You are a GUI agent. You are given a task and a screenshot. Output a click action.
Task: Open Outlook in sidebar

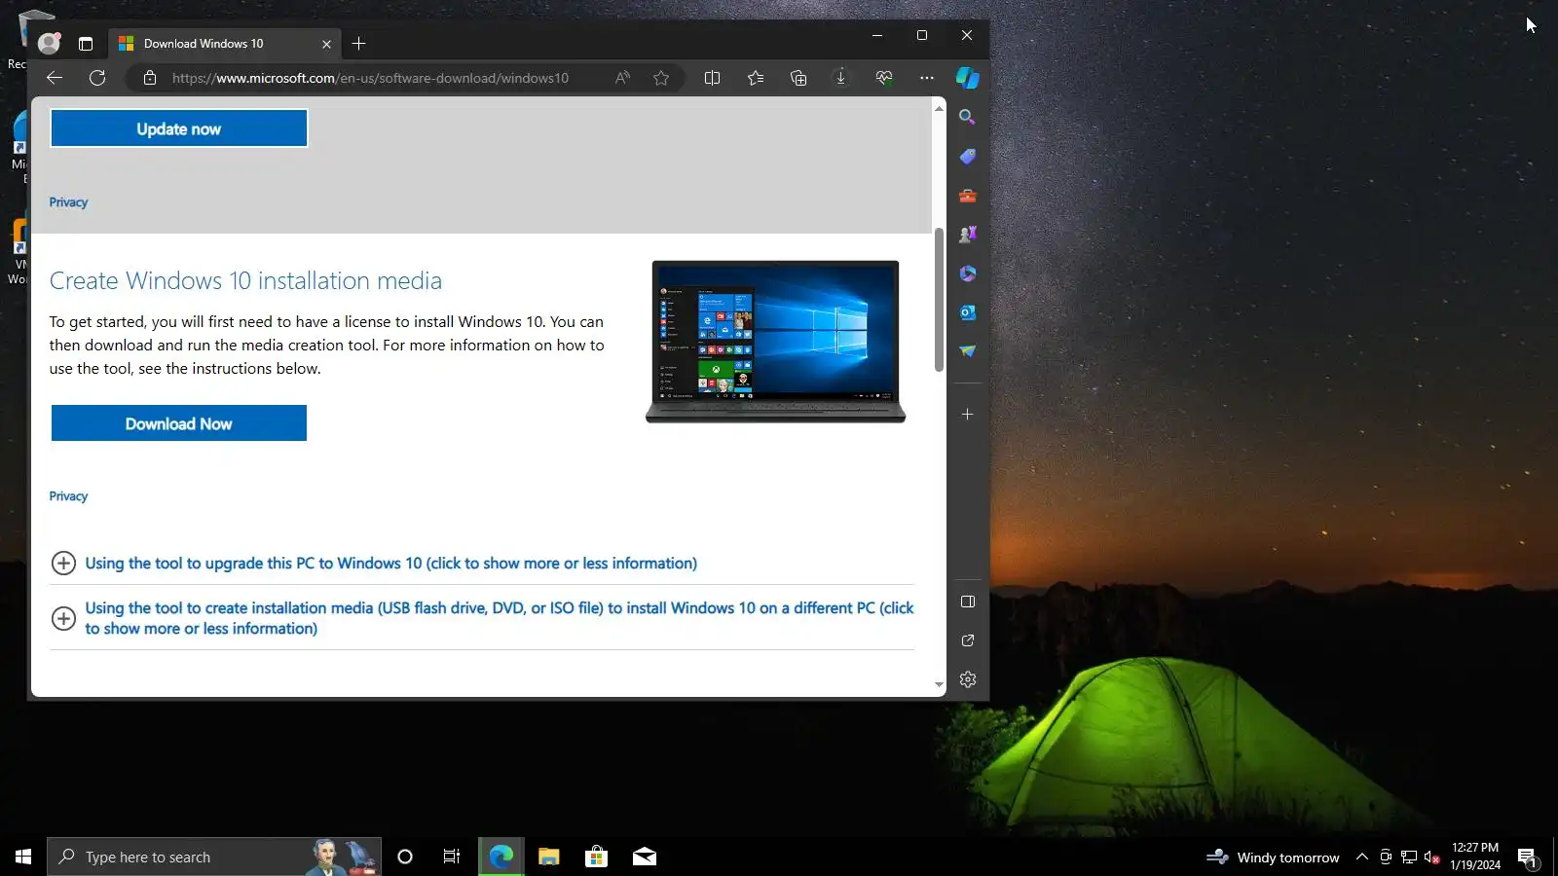(967, 312)
